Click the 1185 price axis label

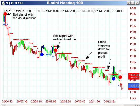pyautogui.click(x=133, y=26)
